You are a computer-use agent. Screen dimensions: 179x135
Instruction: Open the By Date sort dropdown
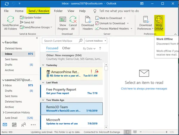pos(89,48)
